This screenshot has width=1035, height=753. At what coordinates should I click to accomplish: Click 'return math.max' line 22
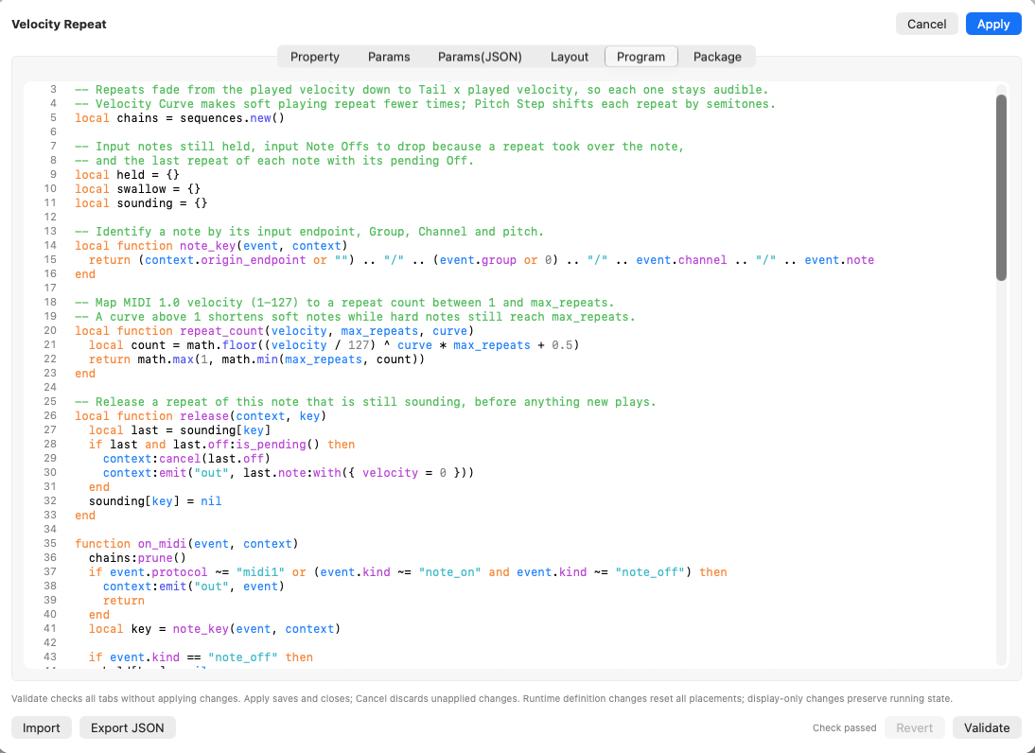[256, 359]
